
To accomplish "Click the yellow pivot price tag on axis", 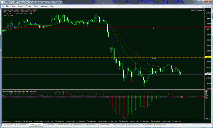I will 208,57.
